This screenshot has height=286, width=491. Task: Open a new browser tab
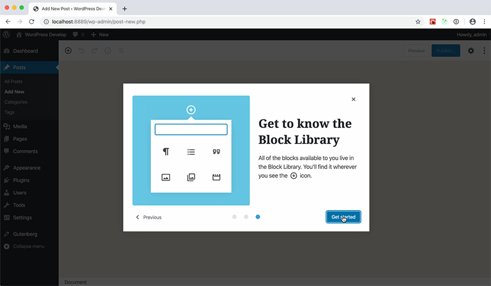[125, 9]
